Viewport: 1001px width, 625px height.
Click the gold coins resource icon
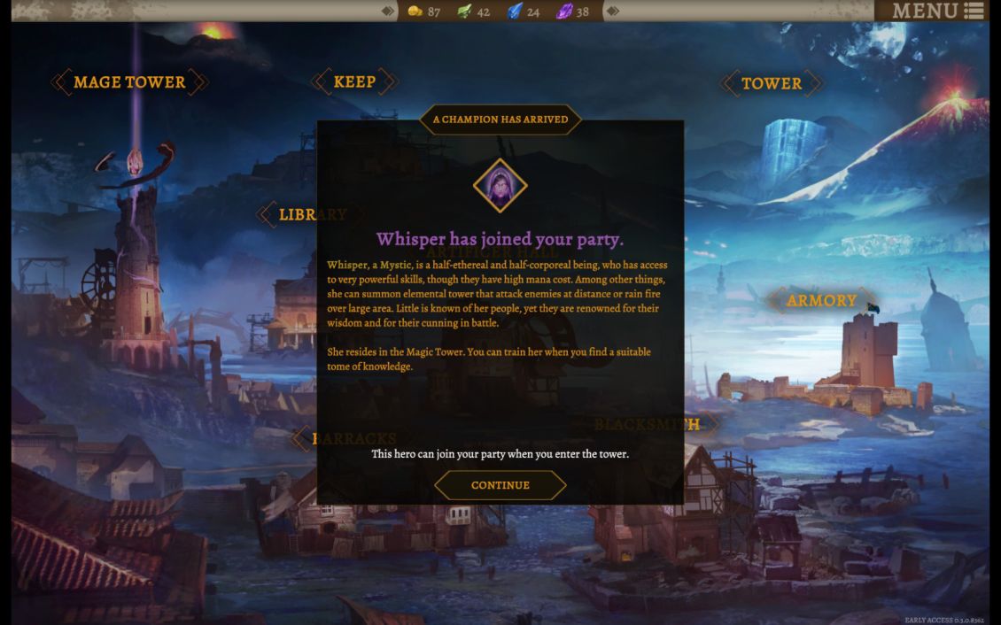415,11
